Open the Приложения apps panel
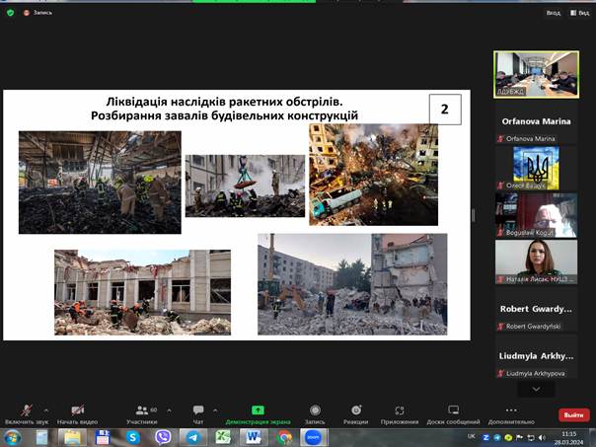 [400, 410]
